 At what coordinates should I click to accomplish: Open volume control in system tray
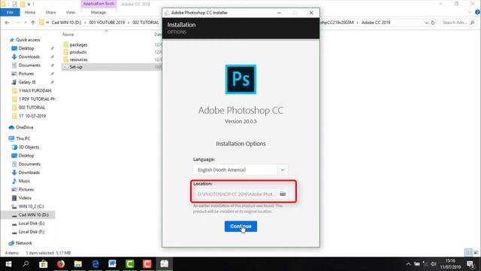pos(434,264)
